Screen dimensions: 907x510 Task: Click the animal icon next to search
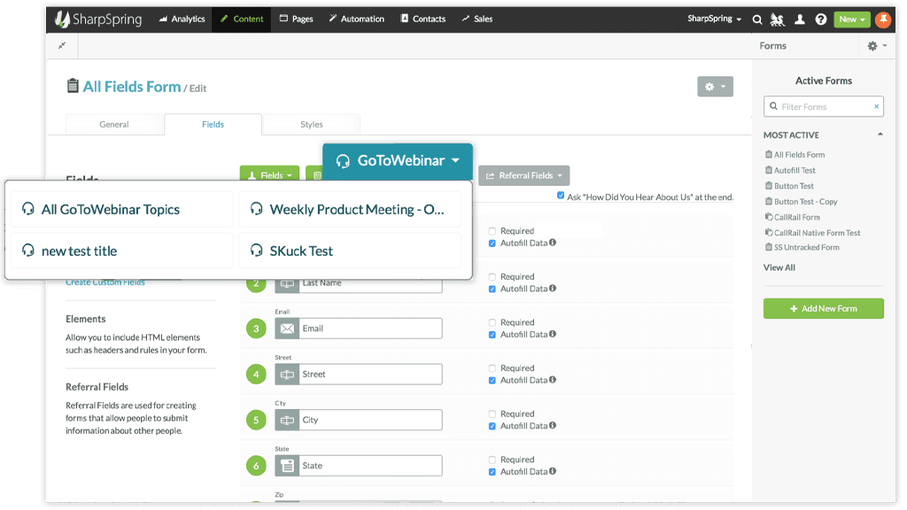tap(778, 19)
